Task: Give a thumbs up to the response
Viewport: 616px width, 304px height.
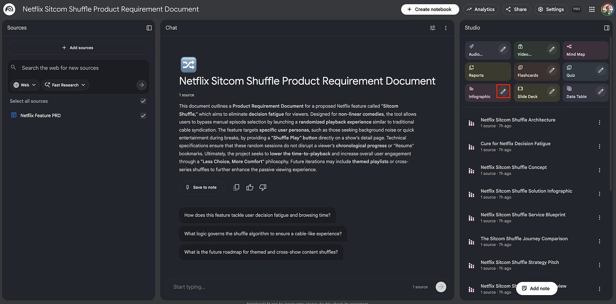Action: 250,187
